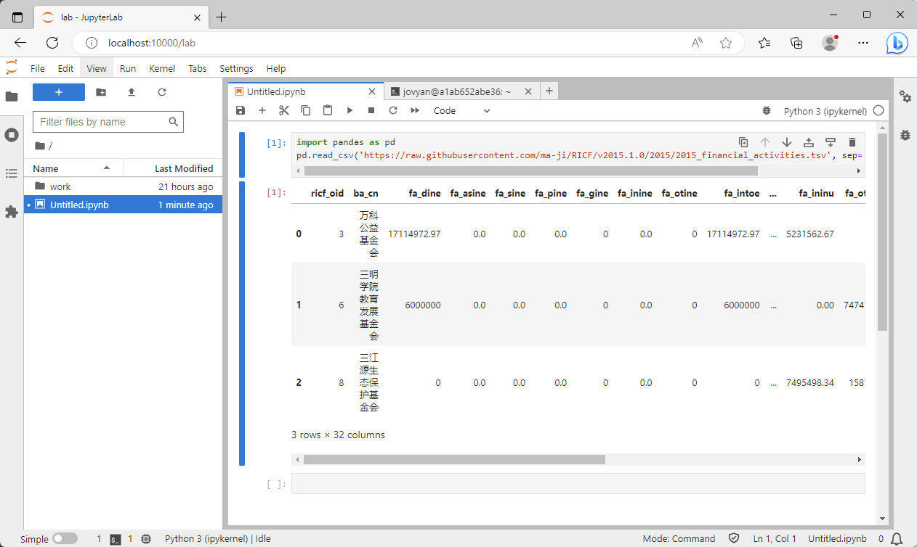Viewport: 917px width, 547px height.
Task: Refresh the file browser listing
Action: 163,92
